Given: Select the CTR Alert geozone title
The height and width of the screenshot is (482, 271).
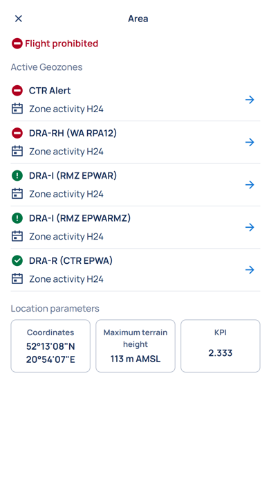Looking at the screenshot, I should pos(50,91).
